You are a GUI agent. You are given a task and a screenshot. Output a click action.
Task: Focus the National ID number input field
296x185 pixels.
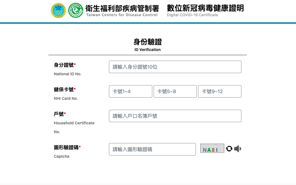[175, 67]
